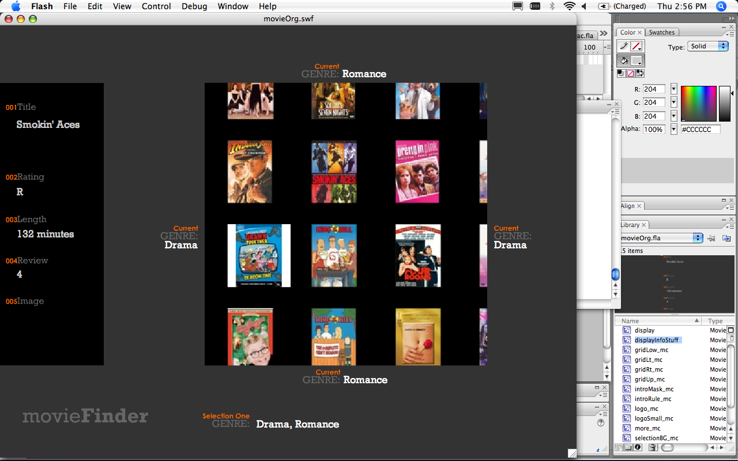Open the movieOrg.fla library dropdown
The height and width of the screenshot is (461, 738).
coord(661,238)
